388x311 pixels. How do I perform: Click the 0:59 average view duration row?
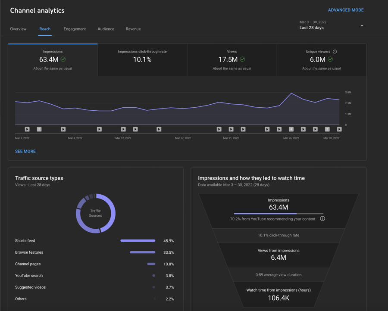278,275
